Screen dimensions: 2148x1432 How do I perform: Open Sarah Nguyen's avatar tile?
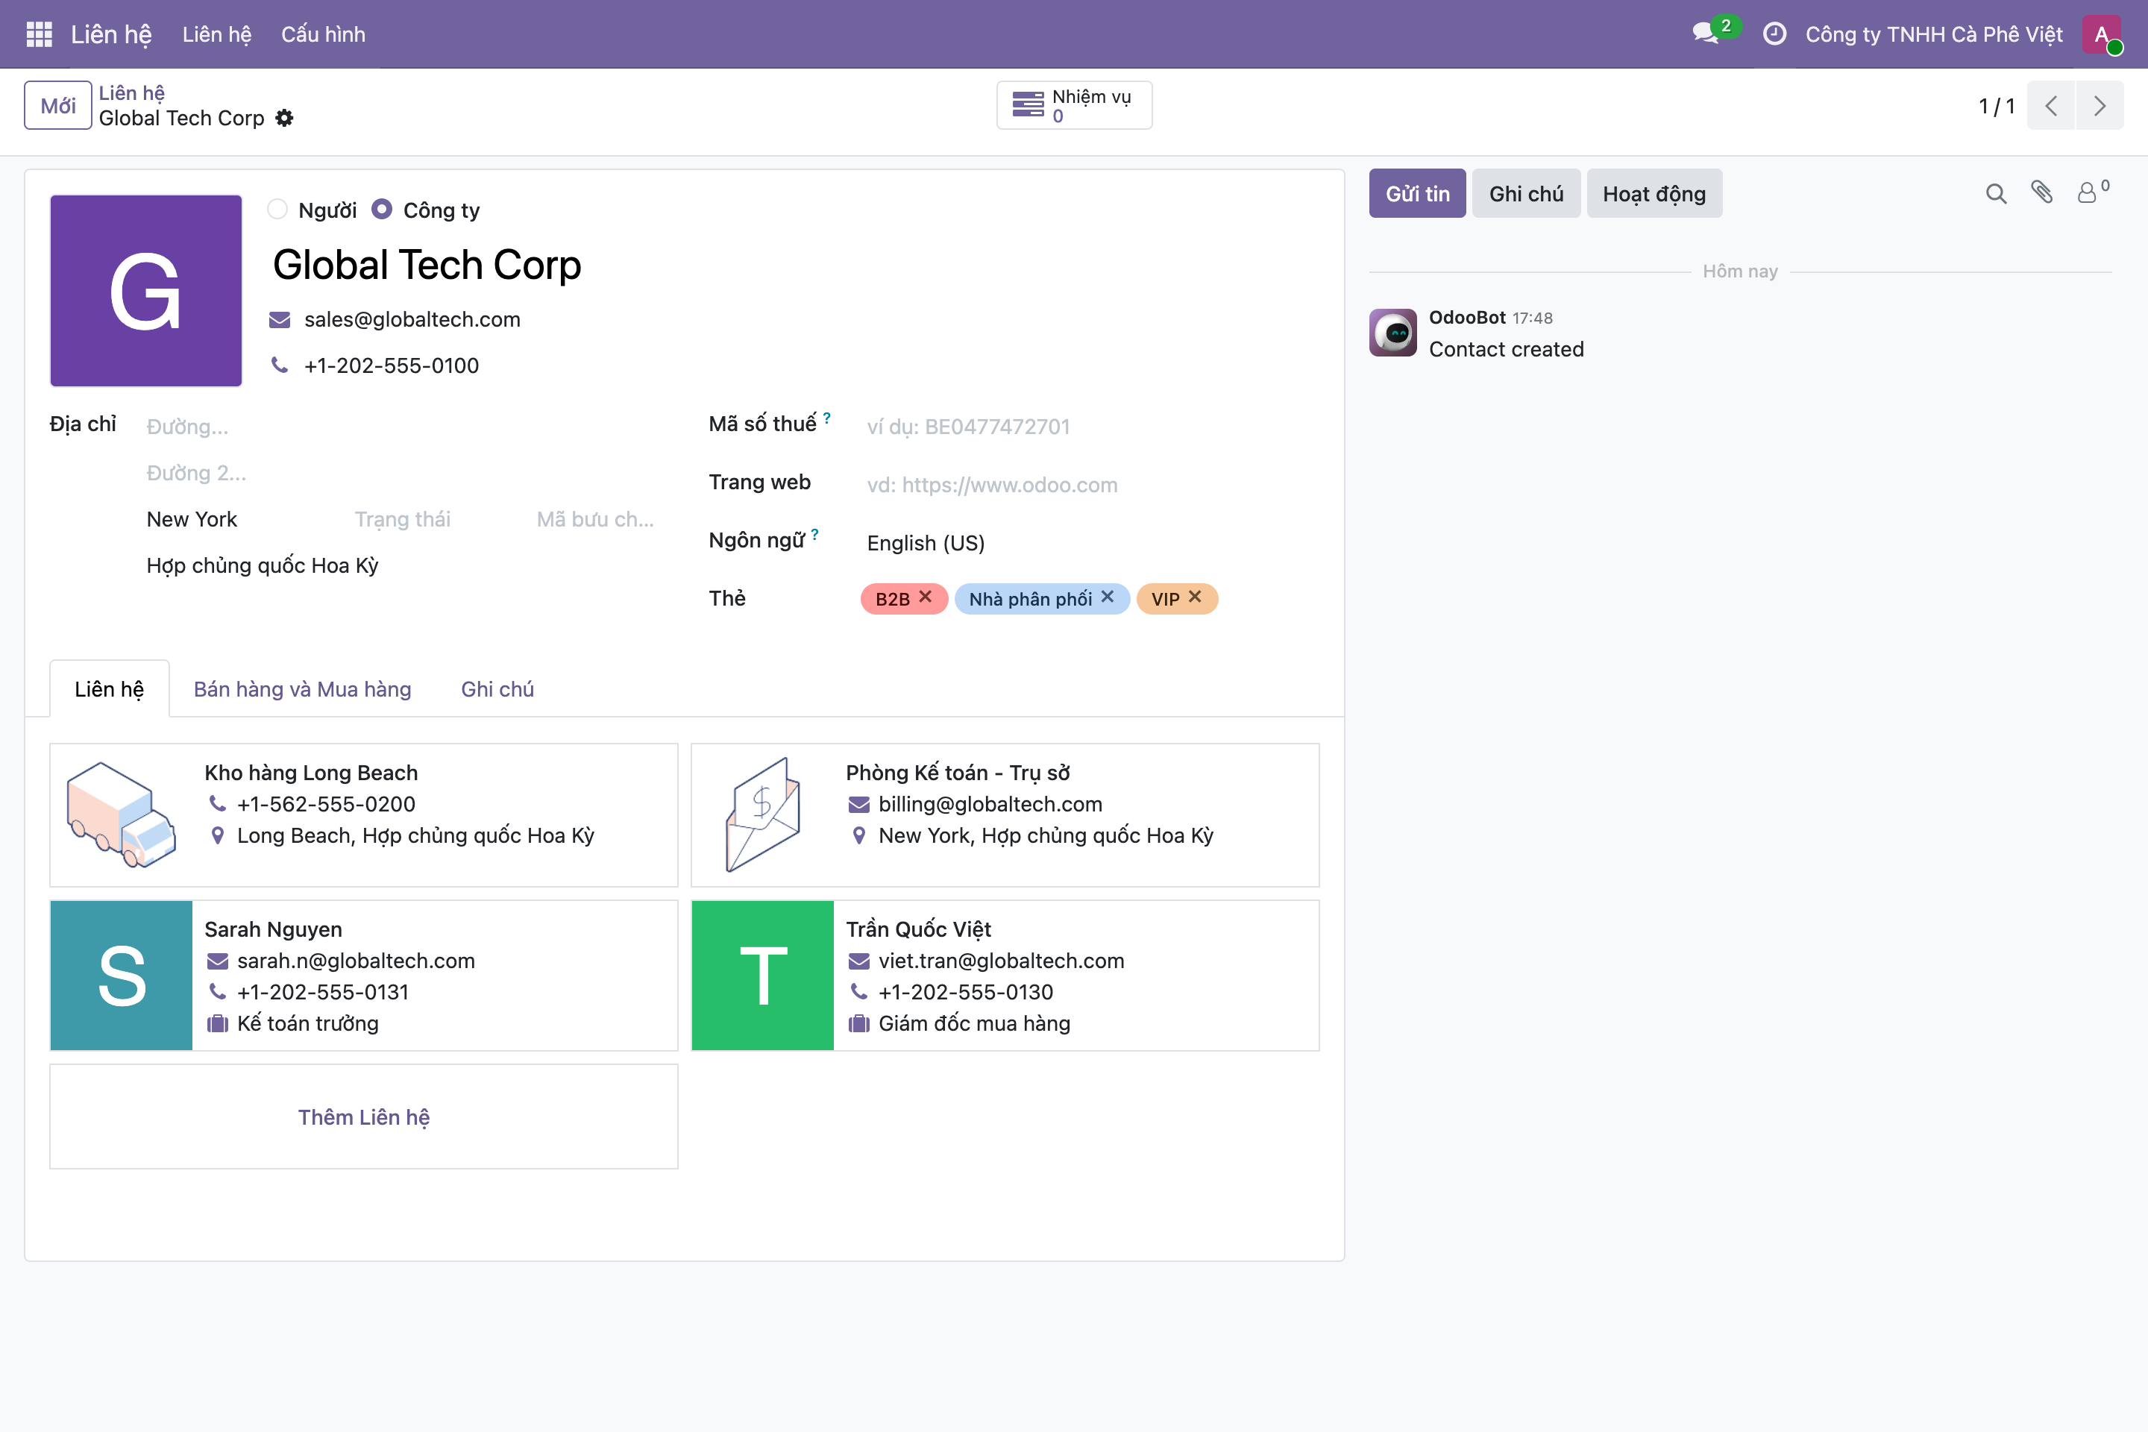122,976
